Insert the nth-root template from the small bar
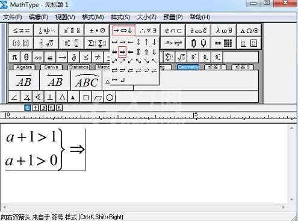298x221 pixels. click(x=181, y=58)
